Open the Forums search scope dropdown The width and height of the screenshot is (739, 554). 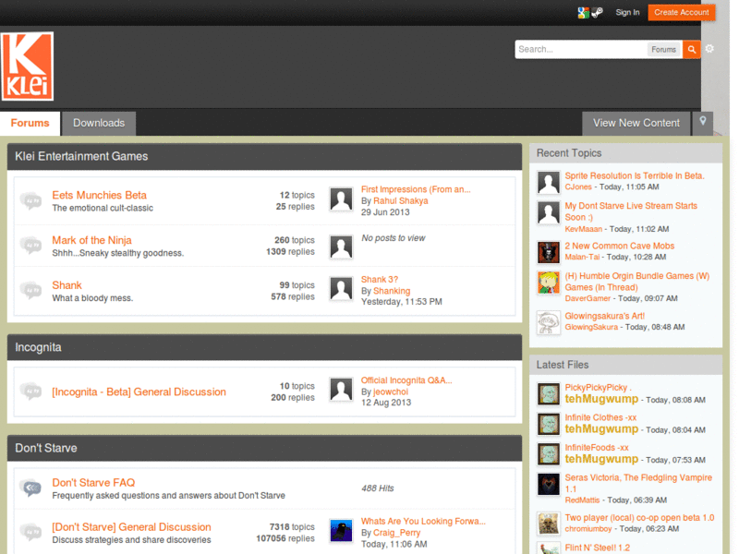click(x=663, y=50)
